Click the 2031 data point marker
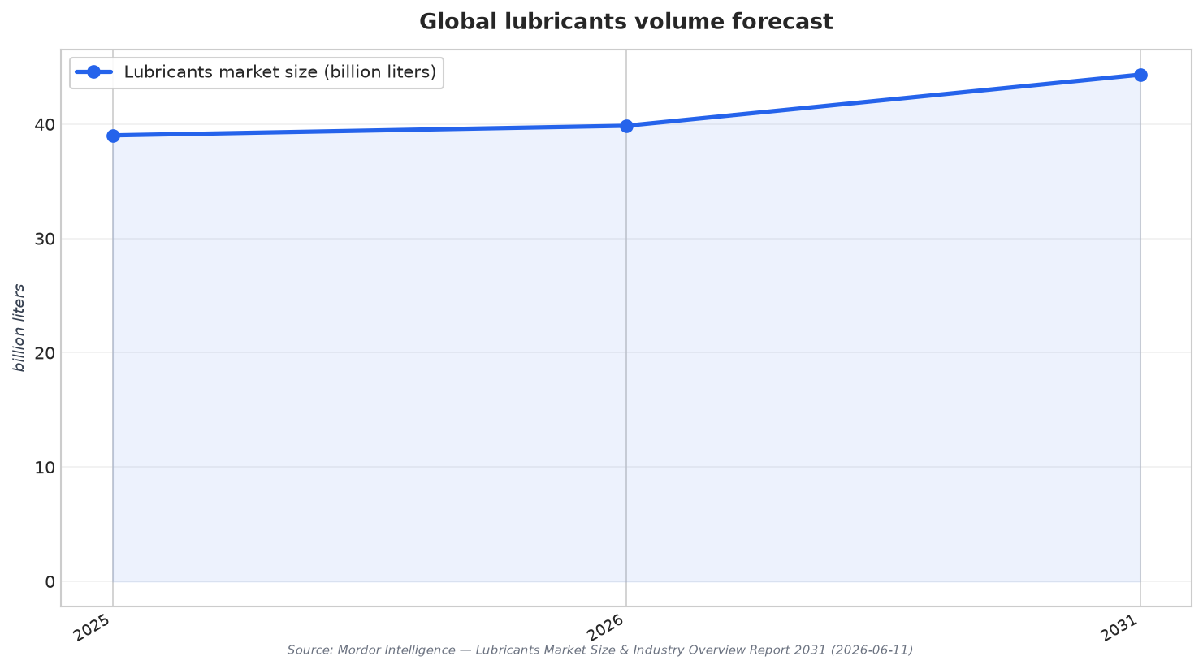The width and height of the screenshot is (1203, 669). 1140,75
